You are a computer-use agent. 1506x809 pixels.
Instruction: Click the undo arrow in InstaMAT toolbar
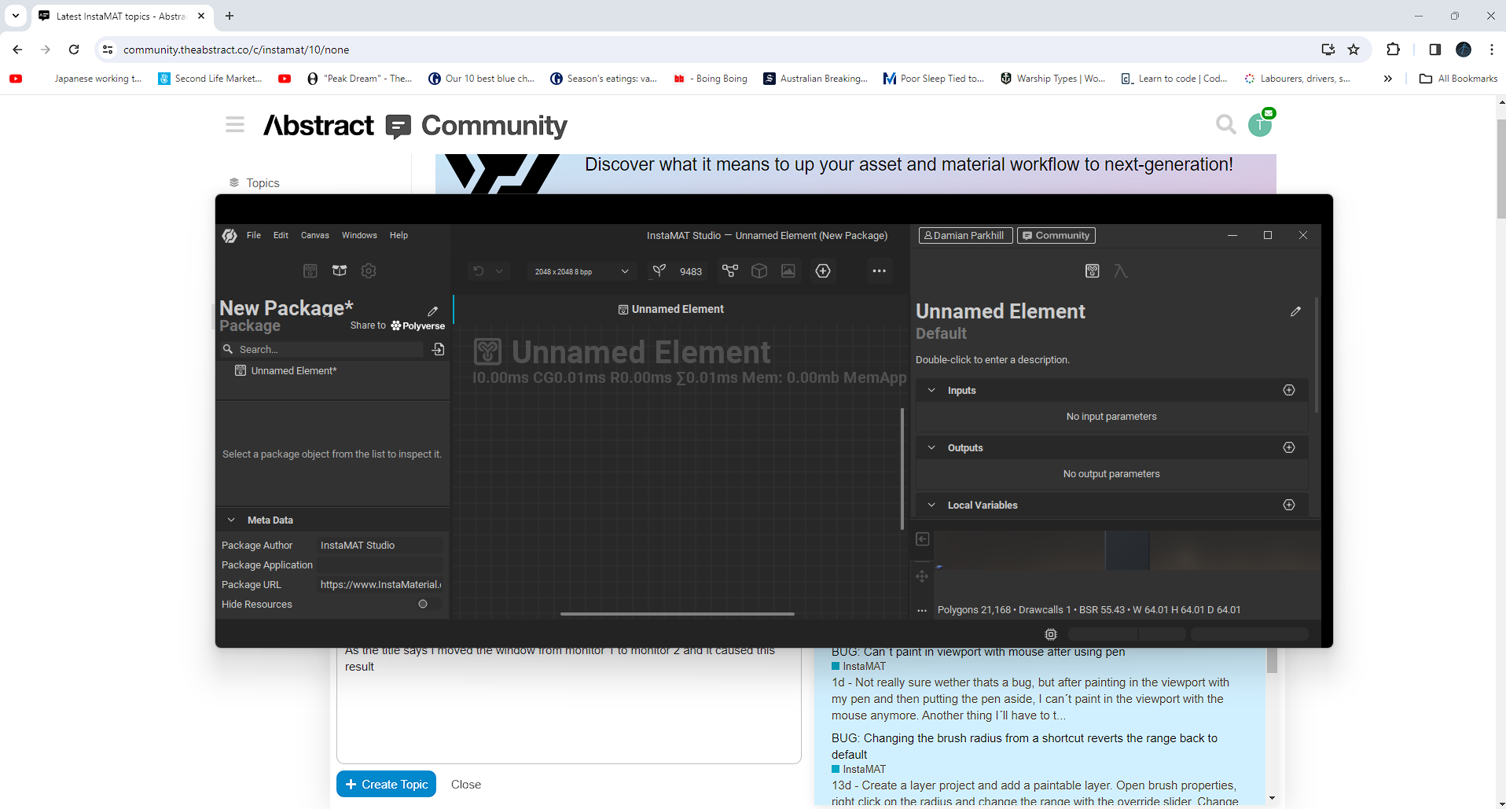pyautogui.click(x=478, y=271)
